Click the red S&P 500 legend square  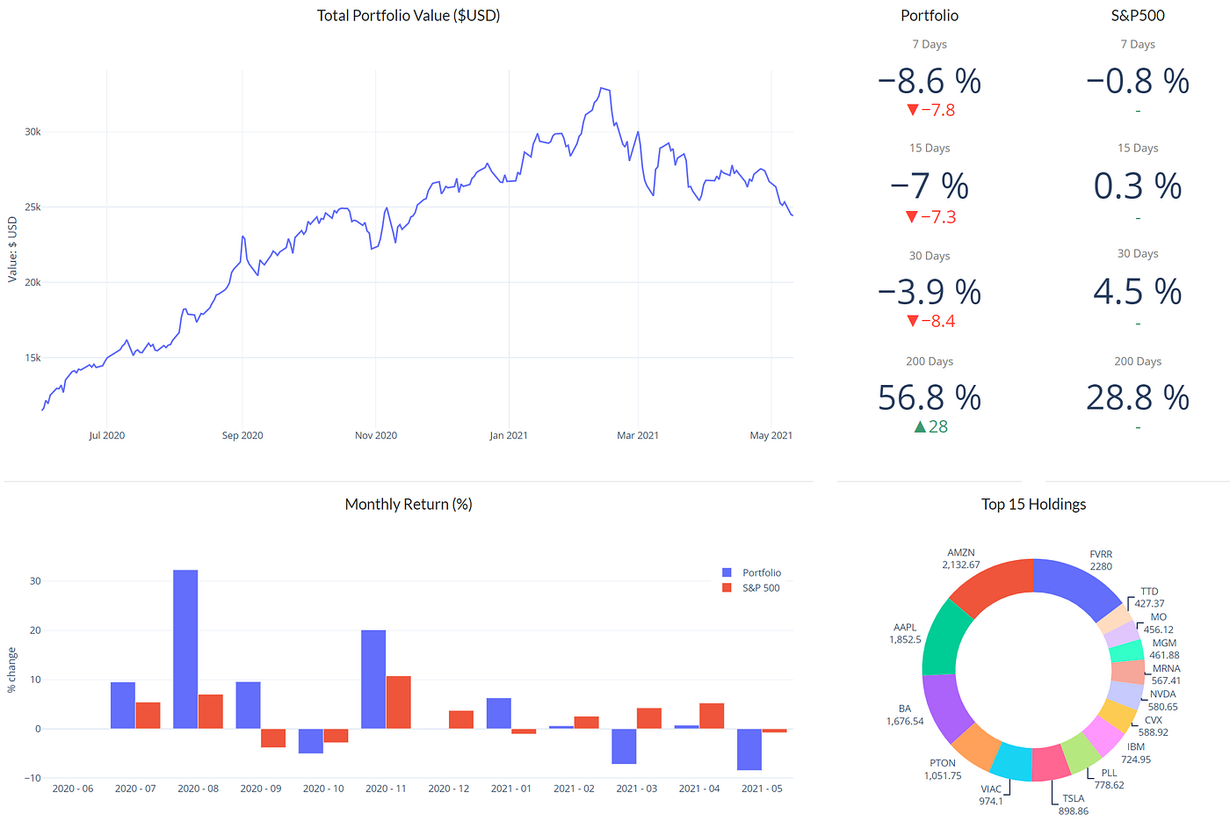tap(727, 588)
